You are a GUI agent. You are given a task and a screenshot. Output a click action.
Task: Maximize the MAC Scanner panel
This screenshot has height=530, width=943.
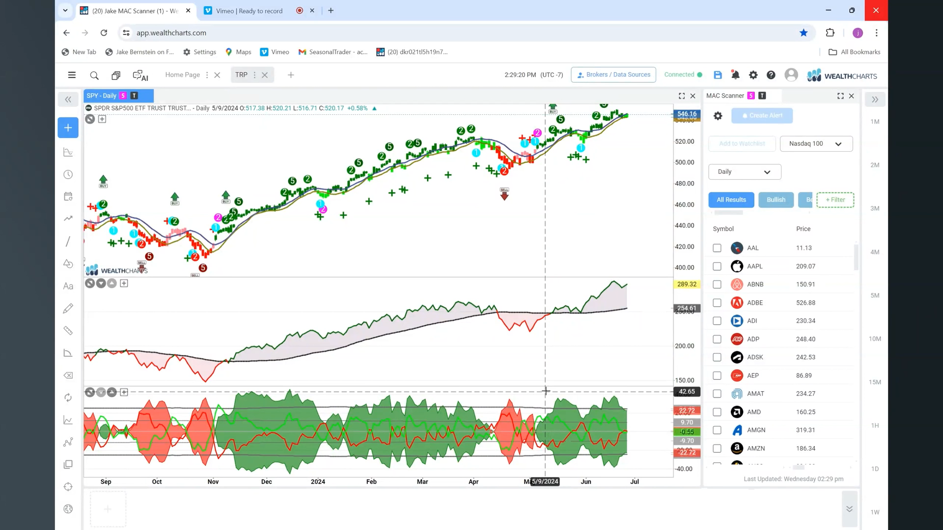[840, 96]
